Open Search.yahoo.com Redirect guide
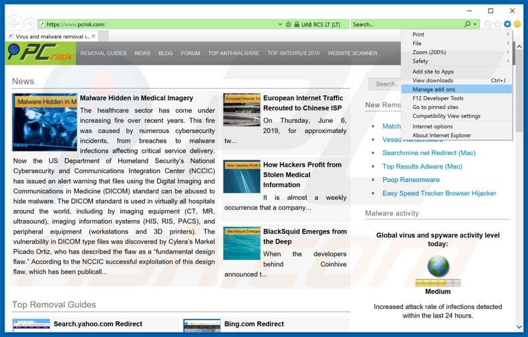The width and height of the screenshot is (528, 337). (x=98, y=324)
